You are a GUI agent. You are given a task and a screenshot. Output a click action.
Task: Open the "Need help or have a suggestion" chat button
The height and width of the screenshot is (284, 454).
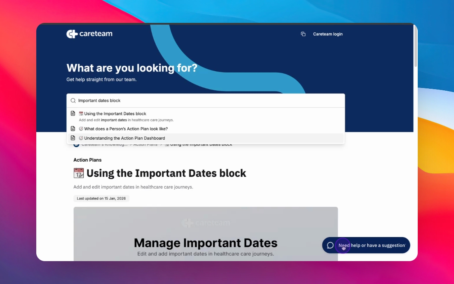tap(366, 245)
